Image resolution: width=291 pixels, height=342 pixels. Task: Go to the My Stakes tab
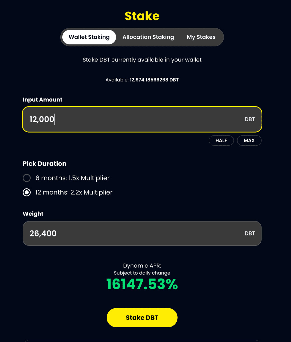point(201,37)
